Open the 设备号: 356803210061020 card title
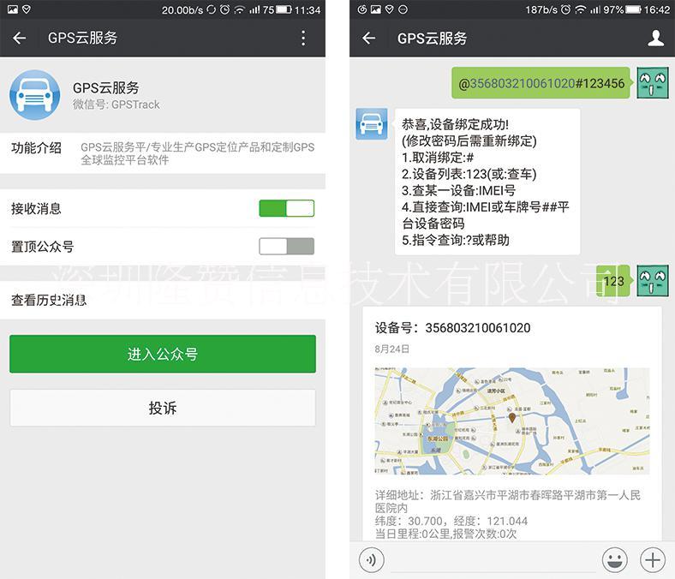675x579 pixels. (452, 327)
